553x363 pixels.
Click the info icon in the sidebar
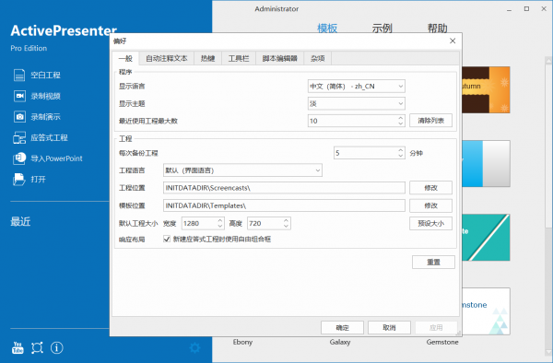pyautogui.click(x=57, y=348)
